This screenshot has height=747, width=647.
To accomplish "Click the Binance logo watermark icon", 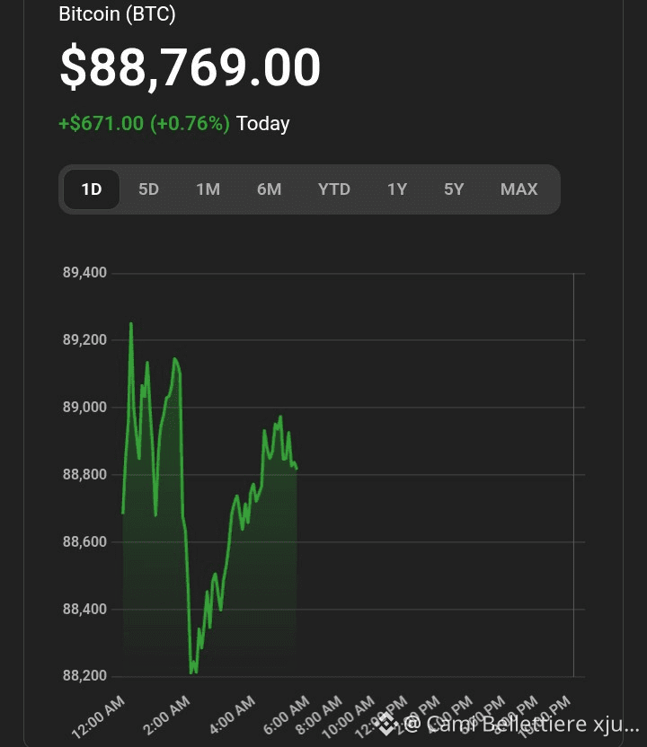I will click(388, 724).
